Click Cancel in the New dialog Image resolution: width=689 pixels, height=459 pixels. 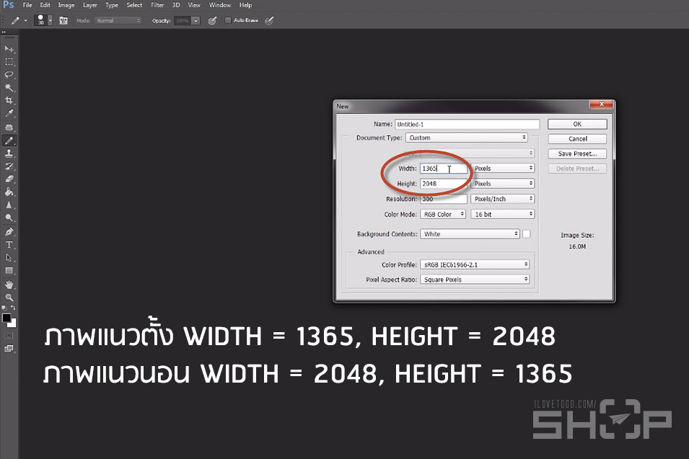click(x=577, y=138)
